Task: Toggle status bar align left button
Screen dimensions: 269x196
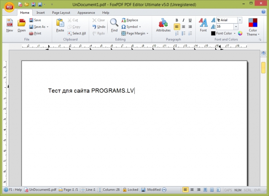Action: [x=185, y=190]
